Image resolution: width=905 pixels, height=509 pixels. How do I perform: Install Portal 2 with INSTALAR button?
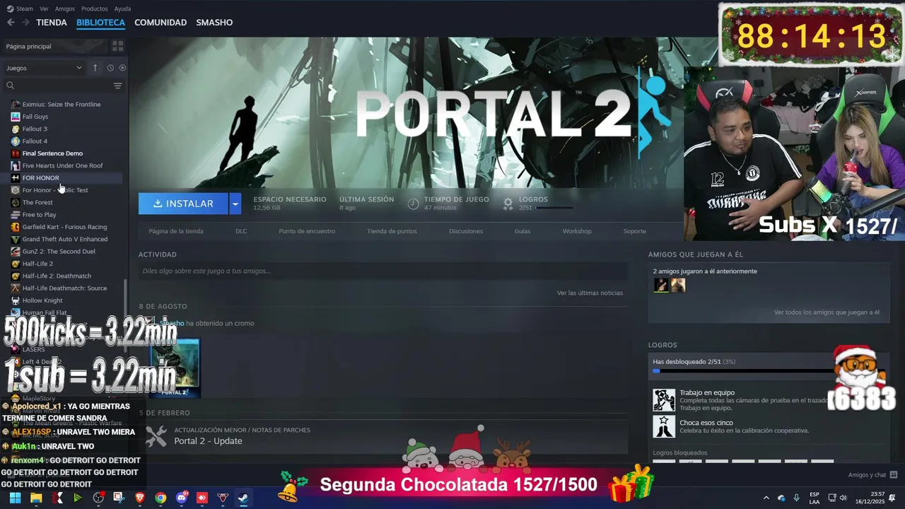183,204
